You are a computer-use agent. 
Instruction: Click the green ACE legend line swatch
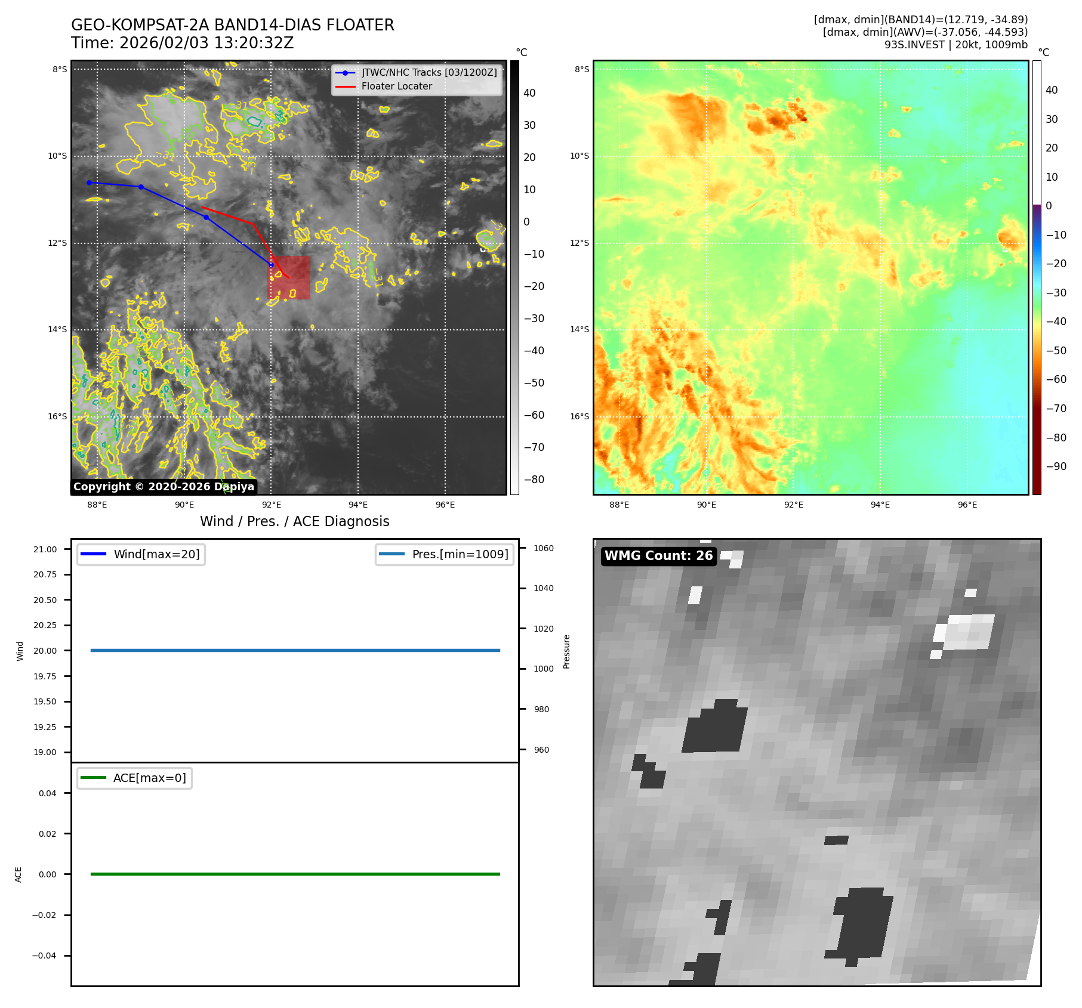pos(93,778)
